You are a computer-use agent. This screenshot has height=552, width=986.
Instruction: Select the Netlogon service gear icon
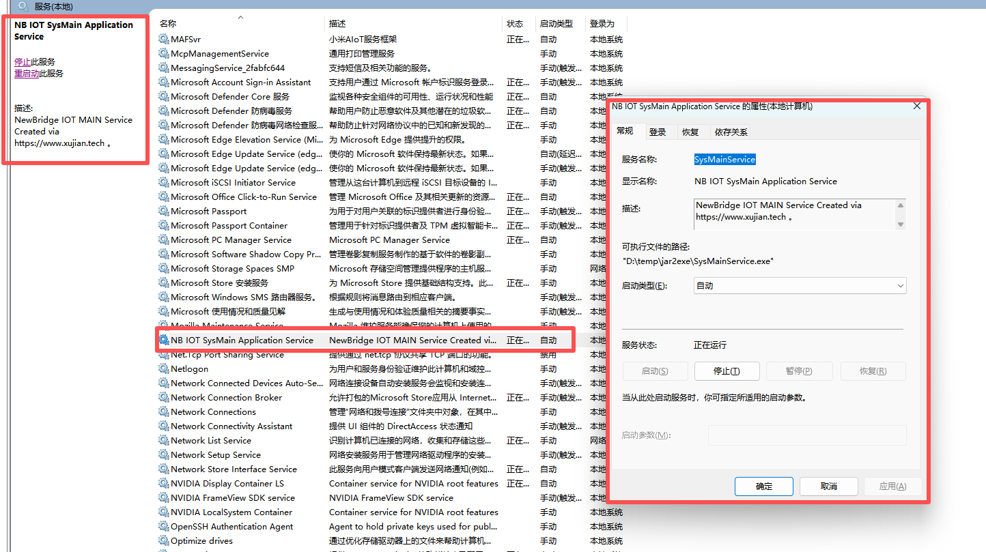(164, 369)
